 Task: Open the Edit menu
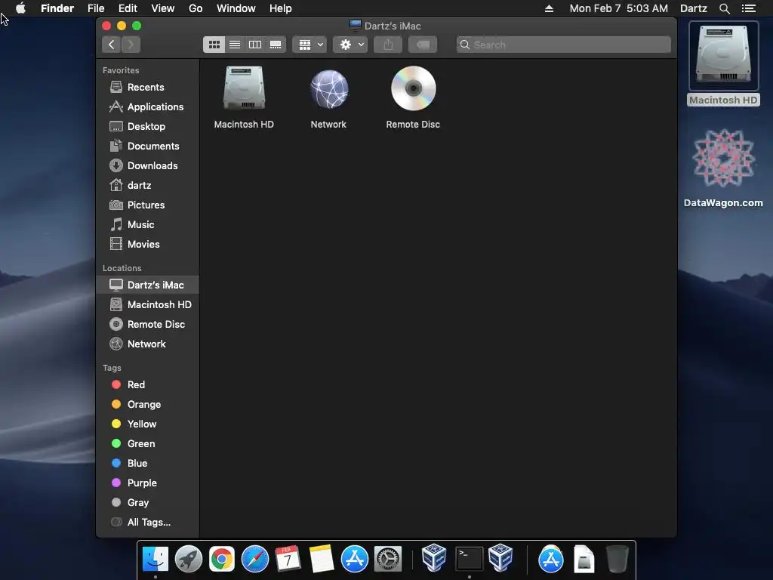128,8
